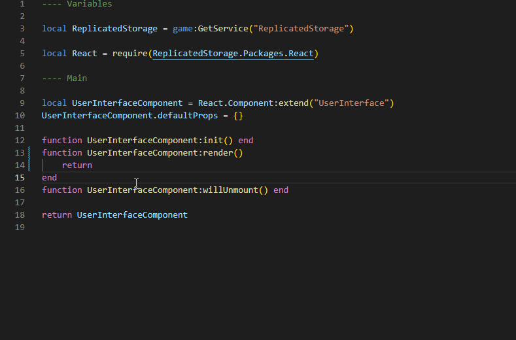The height and width of the screenshot is (340, 516).
Task: Select line number 8 in the gutter
Action: pos(22,91)
